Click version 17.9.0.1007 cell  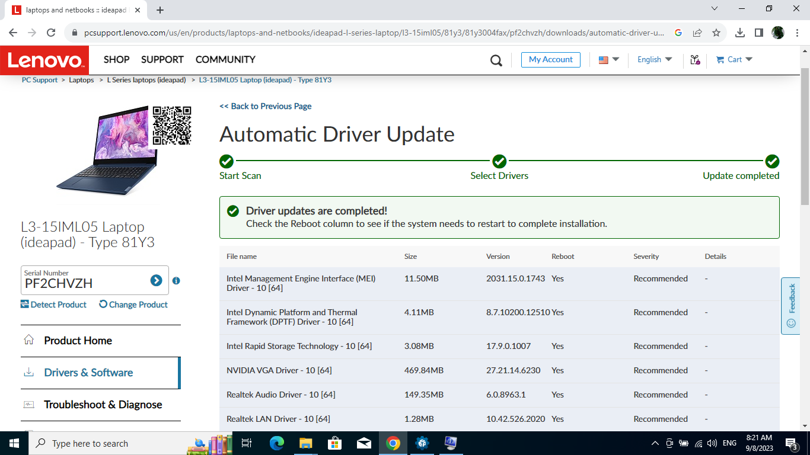(509, 346)
